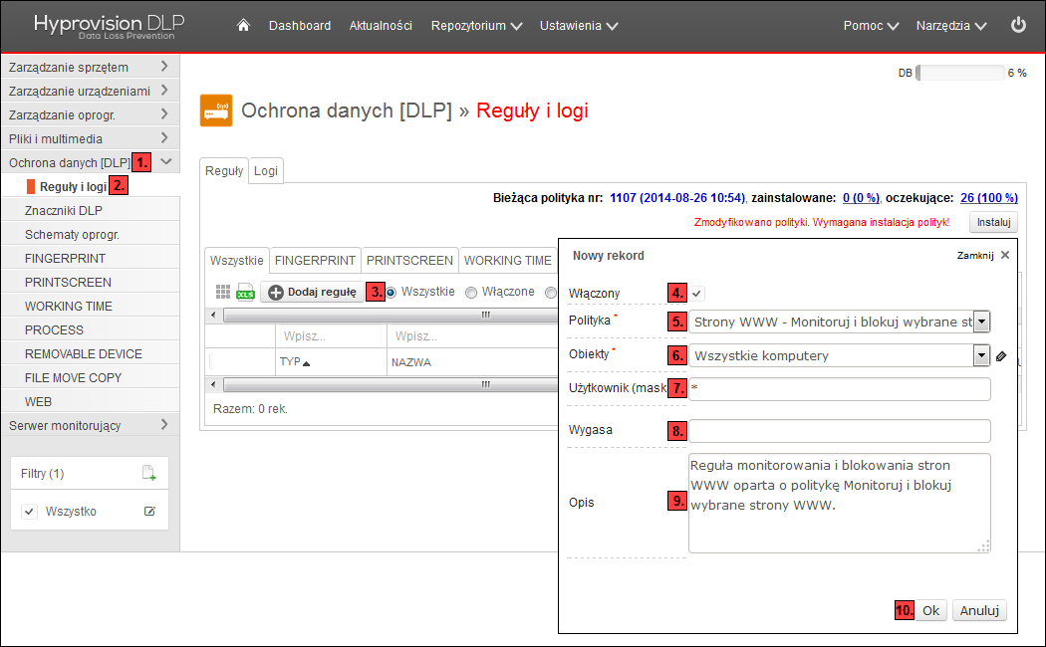Expand the Serwer monitorujący section
Screen dimensions: 1046x647
tap(90, 425)
